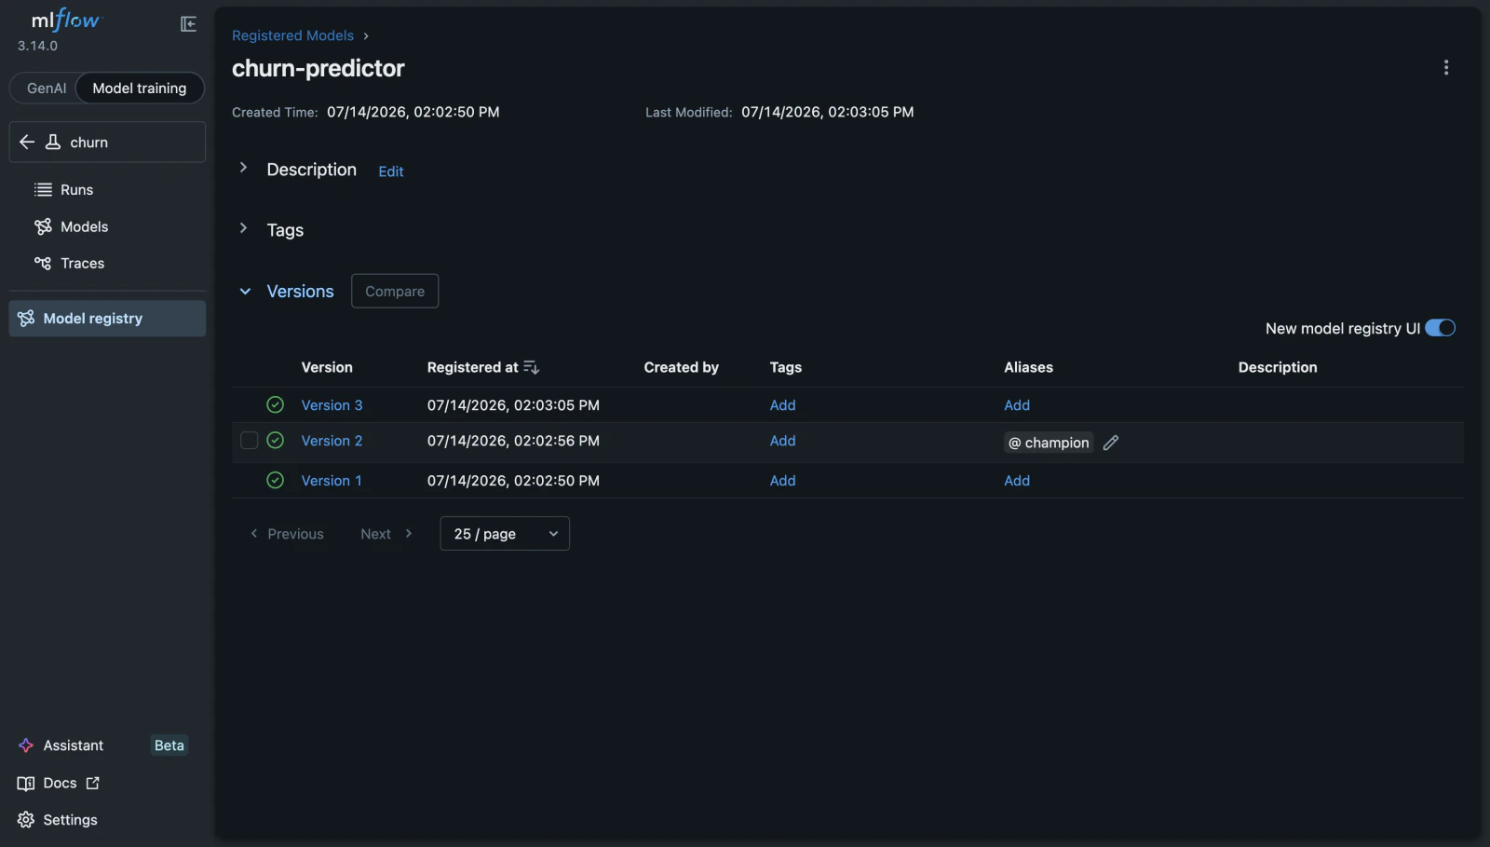The image size is (1490, 847).
Task: Click the Docs book icon
Action: [x=26, y=784]
